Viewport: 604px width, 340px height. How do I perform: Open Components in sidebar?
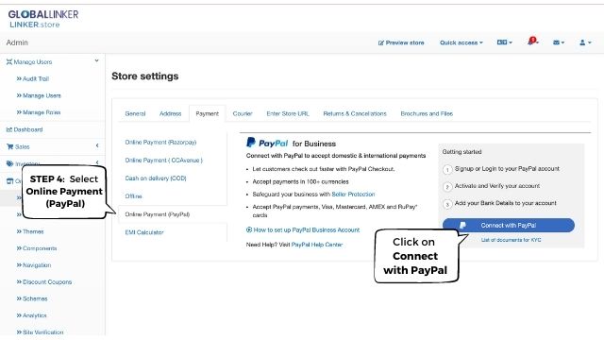tap(37, 248)
